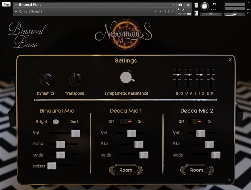The height and width of the screenshot is (190, 251).
Task: Click the fourth Equalizer band fader
Action: point(212,78)
